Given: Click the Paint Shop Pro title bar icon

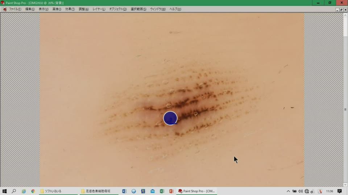Looking at the screenshot, I should (x=3, y=3).
